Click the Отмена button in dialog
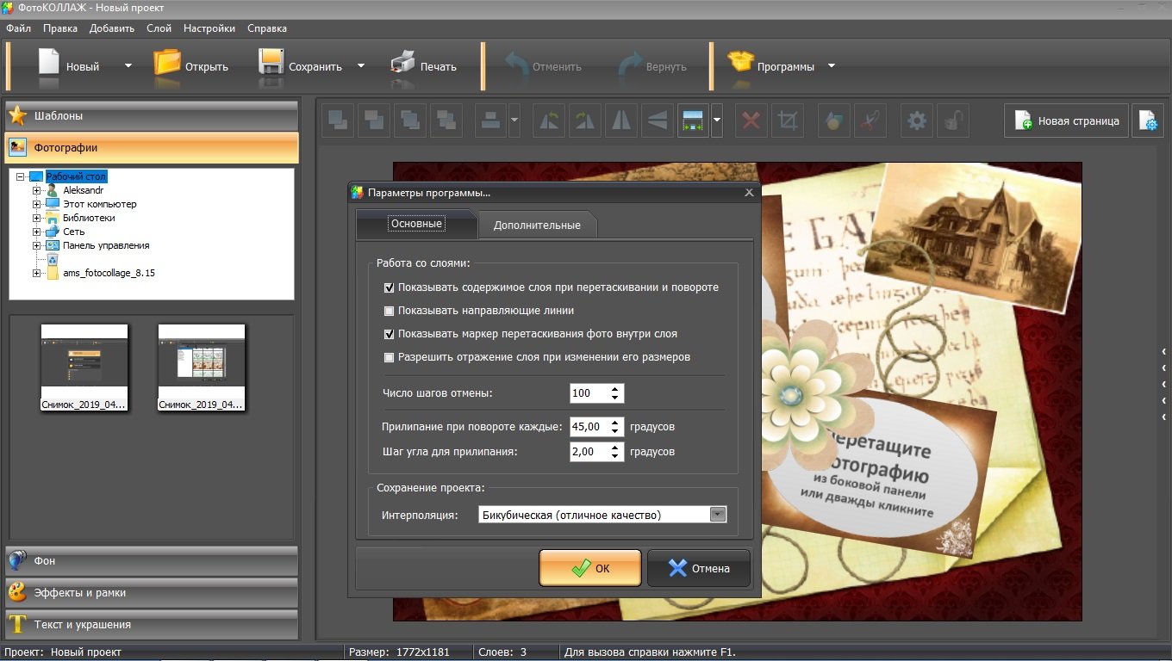This screenshot has width=1172, height=661. click(698, 568)
